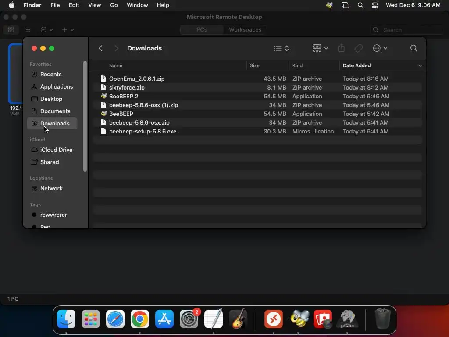
Task: Open Google Chrome from the Dock
Action: [x=140, y=319]
